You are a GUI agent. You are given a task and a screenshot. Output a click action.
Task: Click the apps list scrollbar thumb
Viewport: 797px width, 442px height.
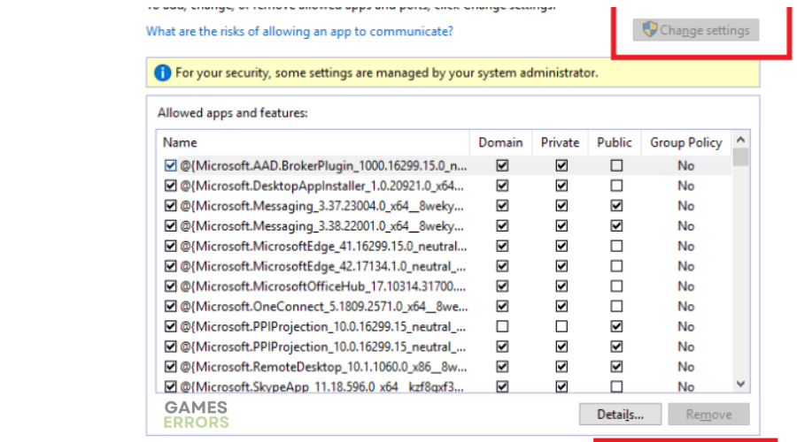[740, 156]
